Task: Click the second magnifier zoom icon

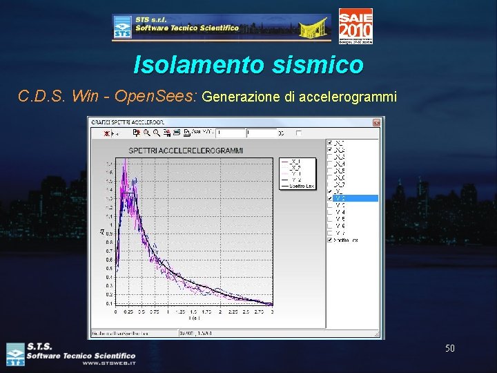Action: pos(157,133)
